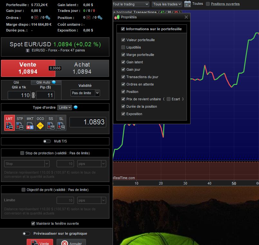Select the STP stop order type icon
Viewport: 259px width, 245px height.
tap(20, 123)
